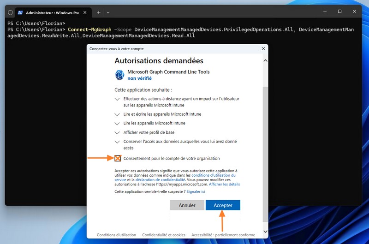Close the Windows Terminal window

354,11
